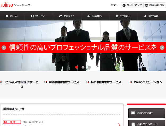
Task: Click the person icon next to 採用情報
Action: 145,16
